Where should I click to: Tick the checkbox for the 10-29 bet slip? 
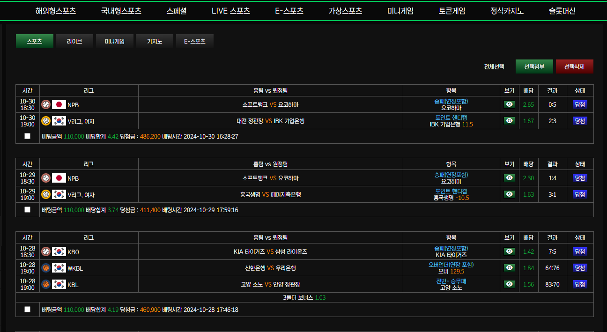tap(27, 210)
